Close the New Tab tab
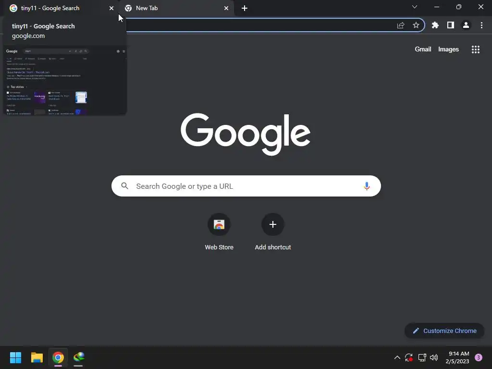Viewport: 492px width, 369px height. click(226, 8)
